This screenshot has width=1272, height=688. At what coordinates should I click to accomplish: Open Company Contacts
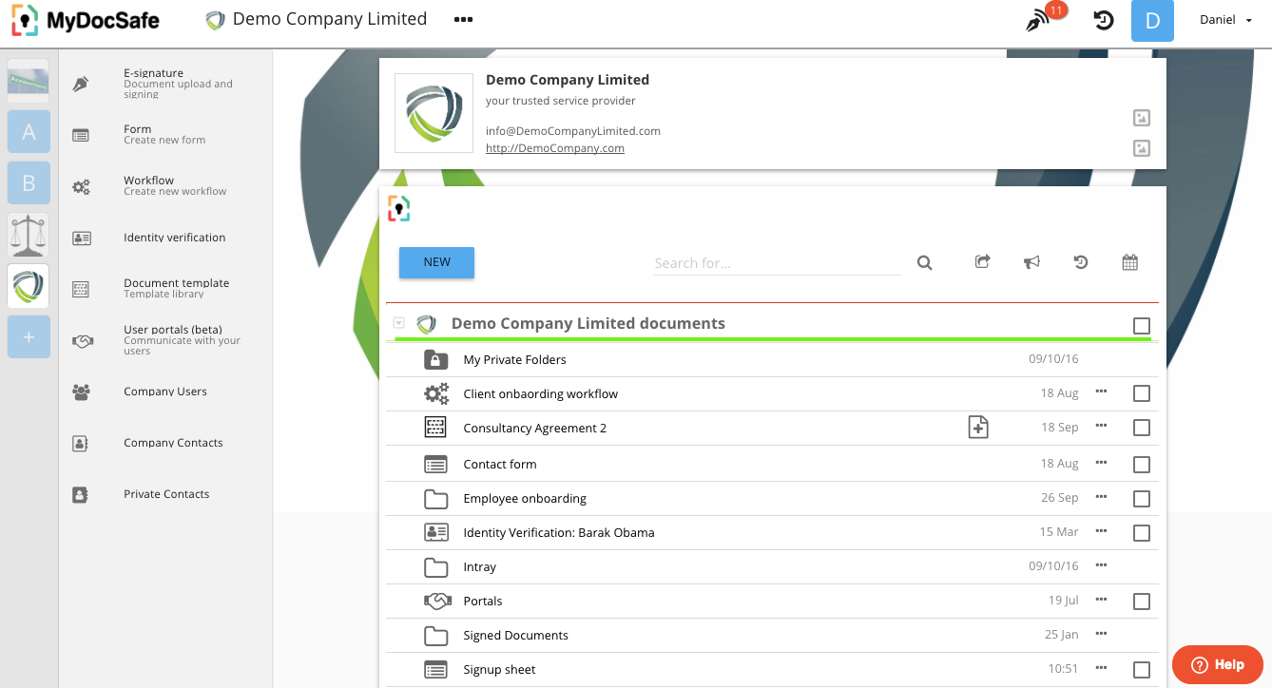173,443
